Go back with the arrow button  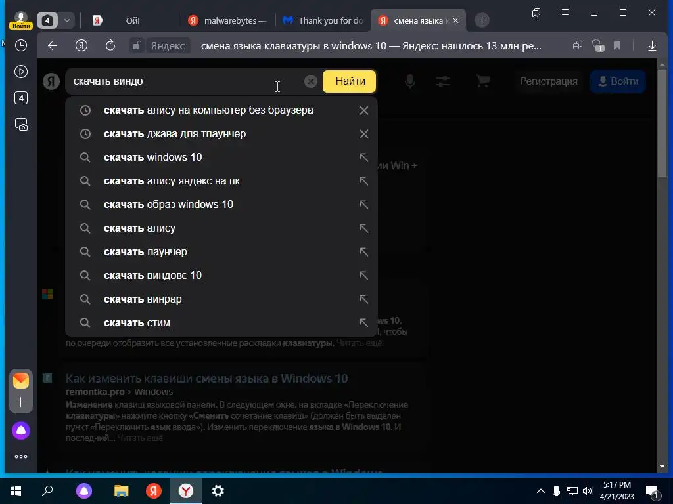tap(53, 45)
